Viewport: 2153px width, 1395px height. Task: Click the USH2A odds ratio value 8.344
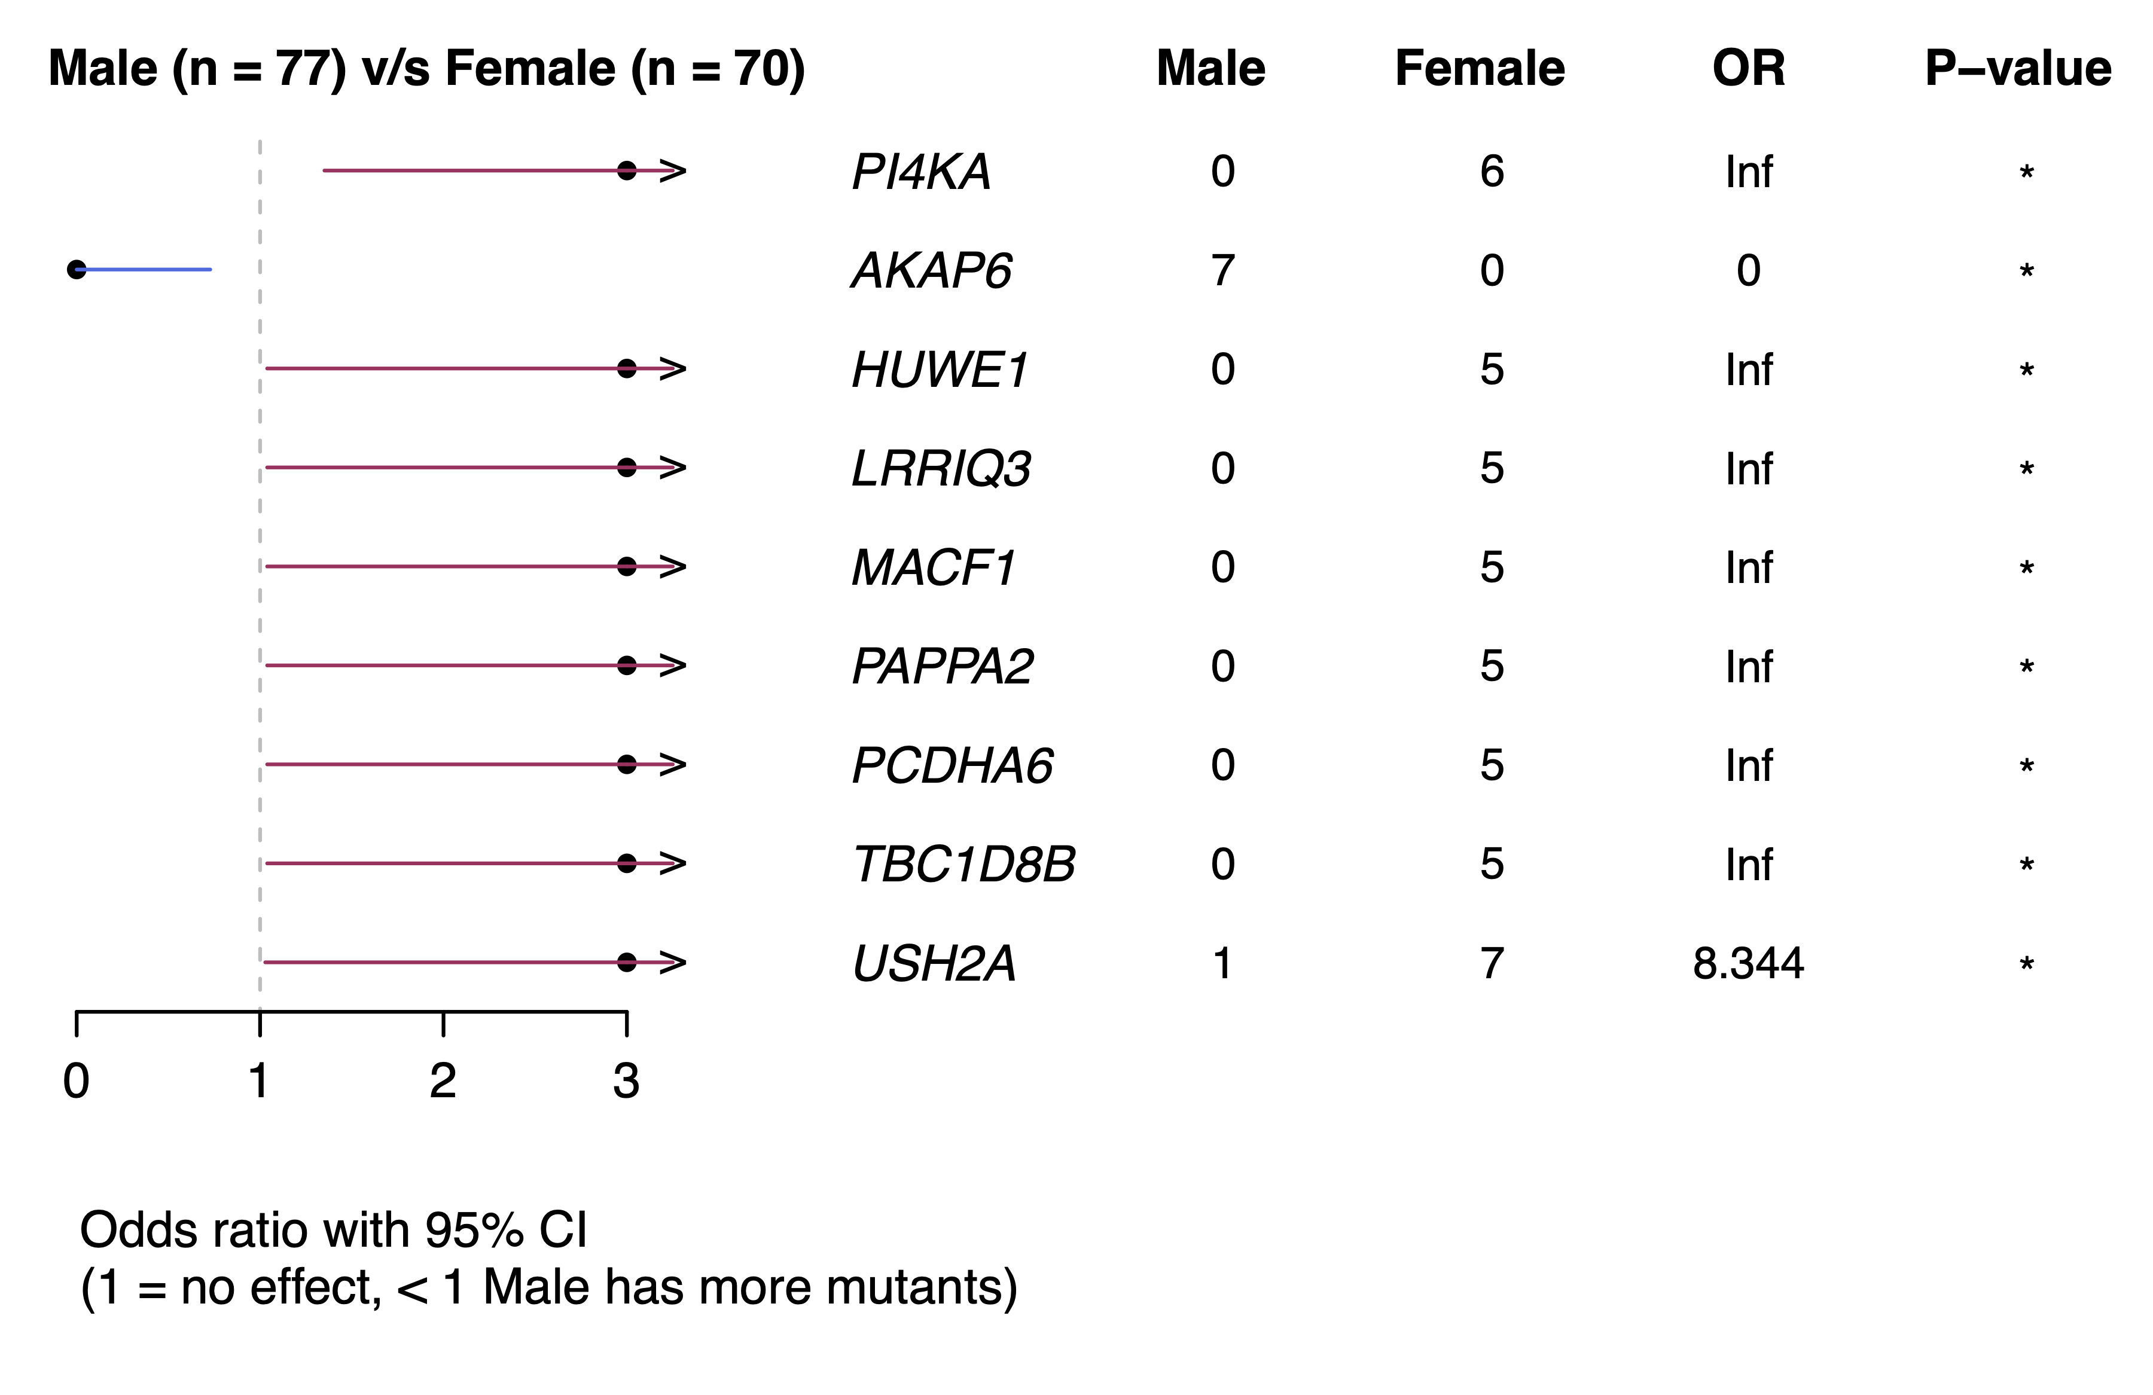pos(1748,963)
